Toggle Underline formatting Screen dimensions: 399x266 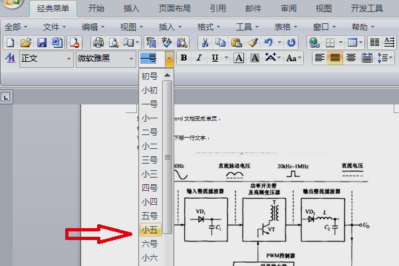215,59
